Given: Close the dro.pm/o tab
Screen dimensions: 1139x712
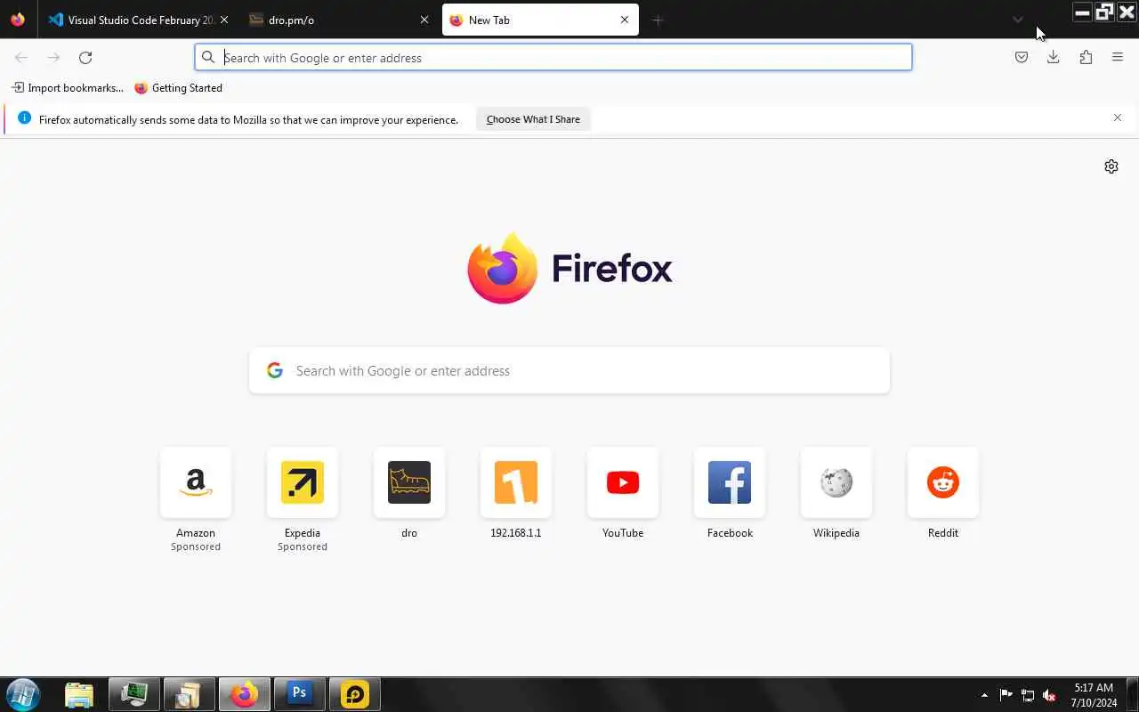Looking at the screenshot, I should (424, 20).
